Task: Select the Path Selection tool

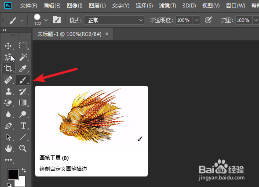Action: tap(8, 137)
